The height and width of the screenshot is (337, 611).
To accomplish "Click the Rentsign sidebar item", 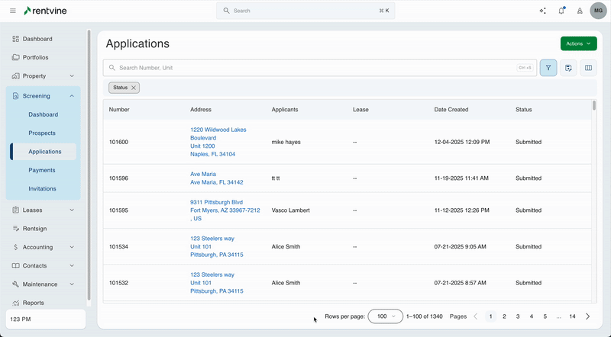I will 36,229.
